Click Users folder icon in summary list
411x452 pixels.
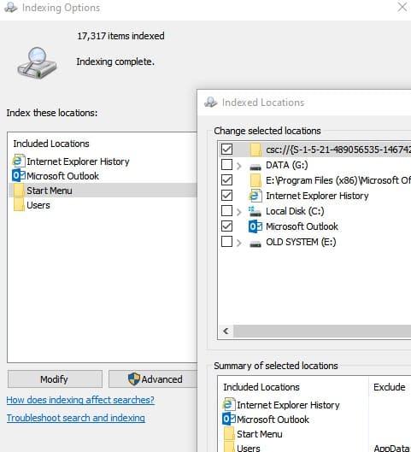point(229,448)
